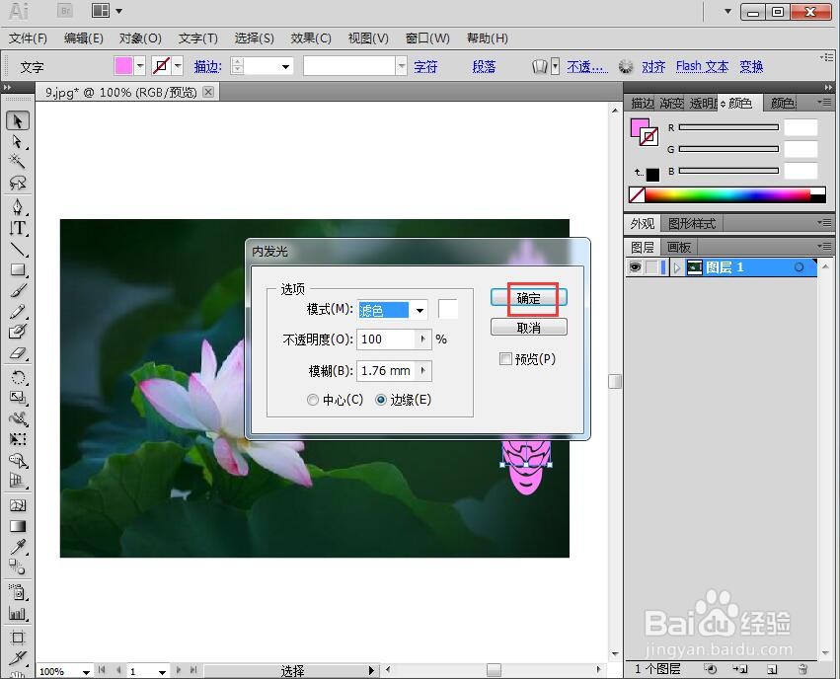Select the Rotate tool

pyautogui.click(x=18, y=378)
